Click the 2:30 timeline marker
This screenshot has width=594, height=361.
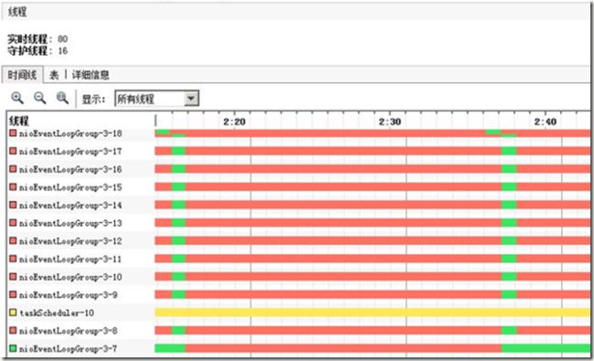pos(390,122)
